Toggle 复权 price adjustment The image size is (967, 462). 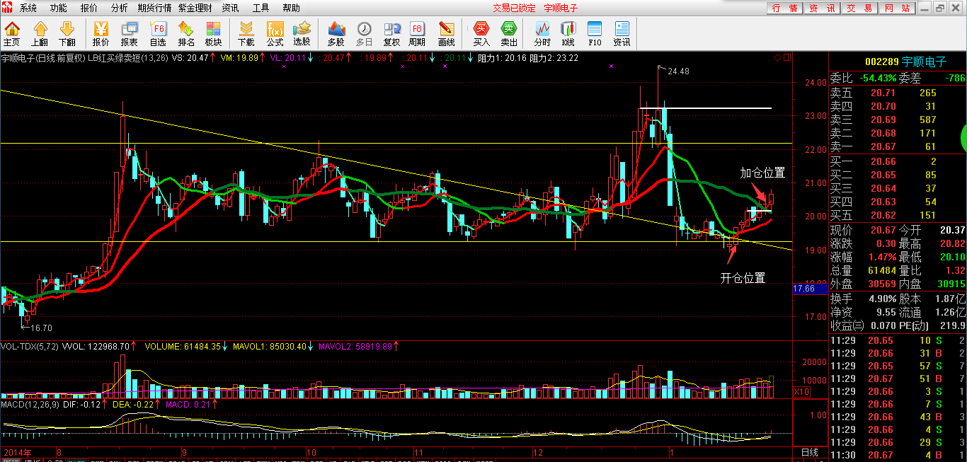[x=391, y=33]
